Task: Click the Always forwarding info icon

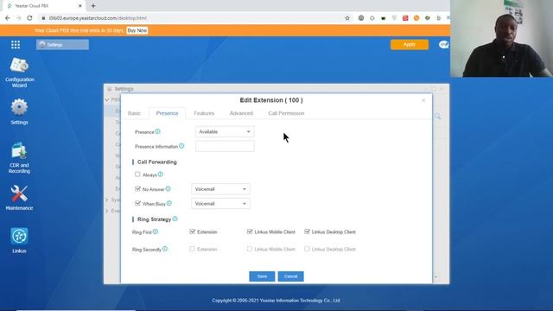Action: pos(161,175)
